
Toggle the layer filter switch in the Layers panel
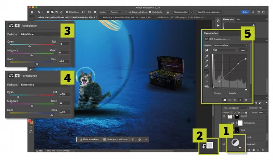267,103
